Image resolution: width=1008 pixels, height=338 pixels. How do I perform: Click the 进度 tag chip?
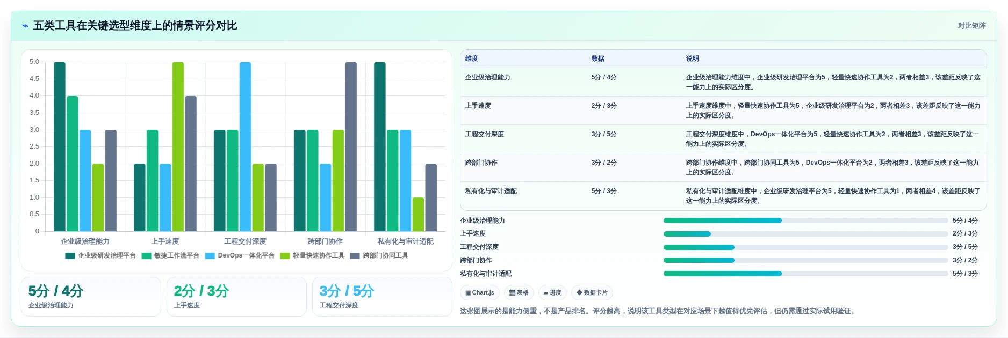(552, 293)
